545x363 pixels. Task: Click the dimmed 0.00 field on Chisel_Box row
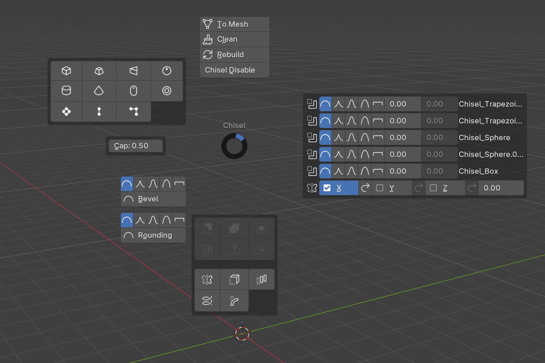click(439, 171)
